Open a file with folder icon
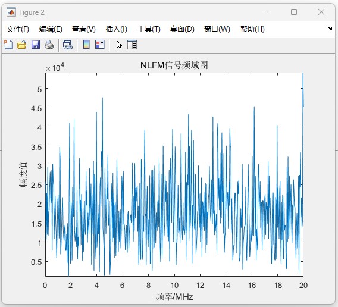 pos(22,45)
